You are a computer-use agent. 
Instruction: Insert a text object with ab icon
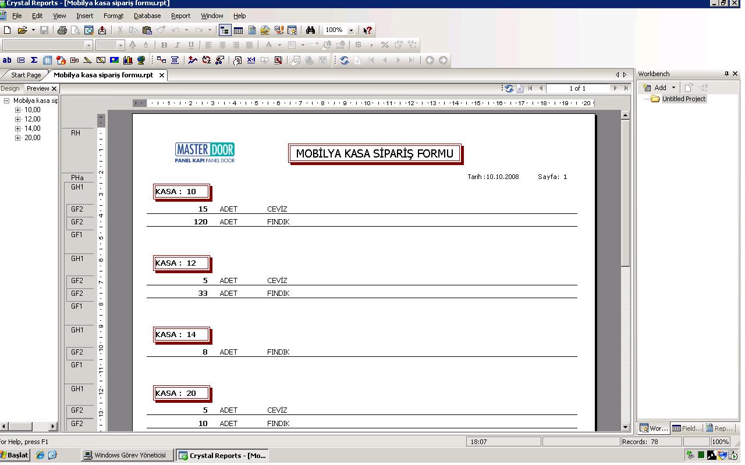point(7,60)
